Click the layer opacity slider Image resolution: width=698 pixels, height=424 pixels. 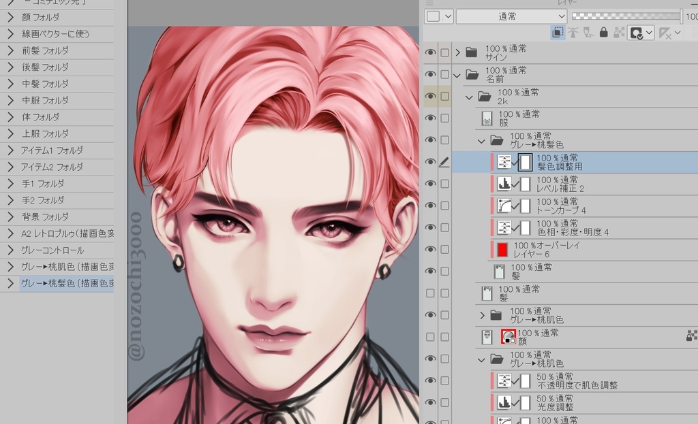pyautogui.click(x=627, y=16)
